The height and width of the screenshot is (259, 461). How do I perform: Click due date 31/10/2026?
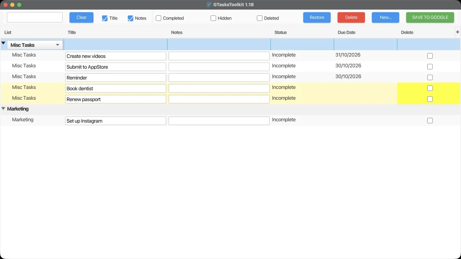click(348, 55)
